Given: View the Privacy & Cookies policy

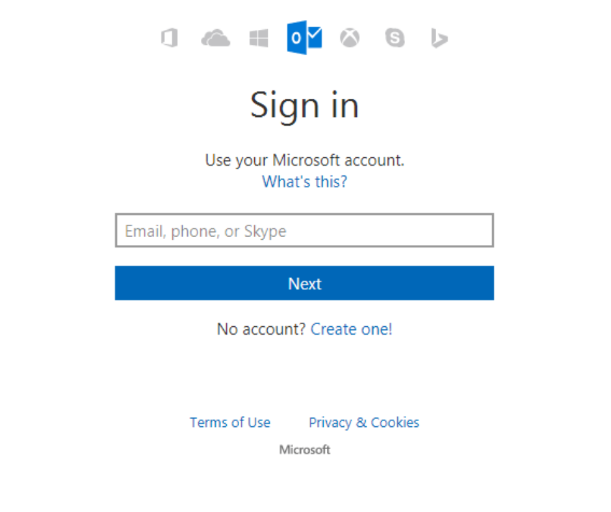Looking at the screenshot, I should point(363,422).
